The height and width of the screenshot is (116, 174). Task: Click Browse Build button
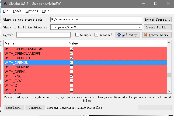point(158,27)
